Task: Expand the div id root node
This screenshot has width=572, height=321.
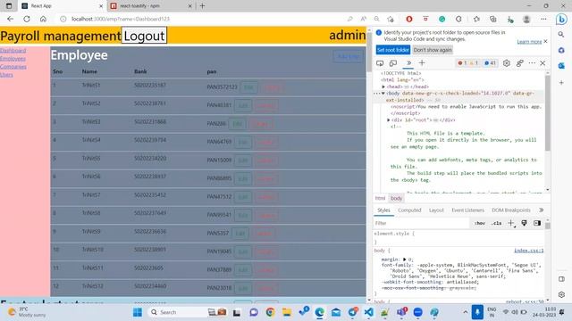Action: coord(389,119)
